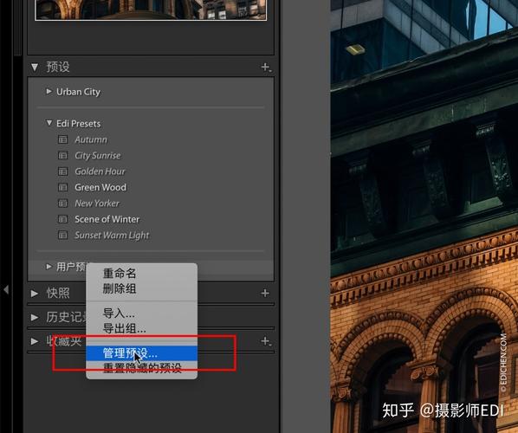Click the 快照 panel title
Image resolution: width=518 pixels, height=433 pixels.
[58, 293]
